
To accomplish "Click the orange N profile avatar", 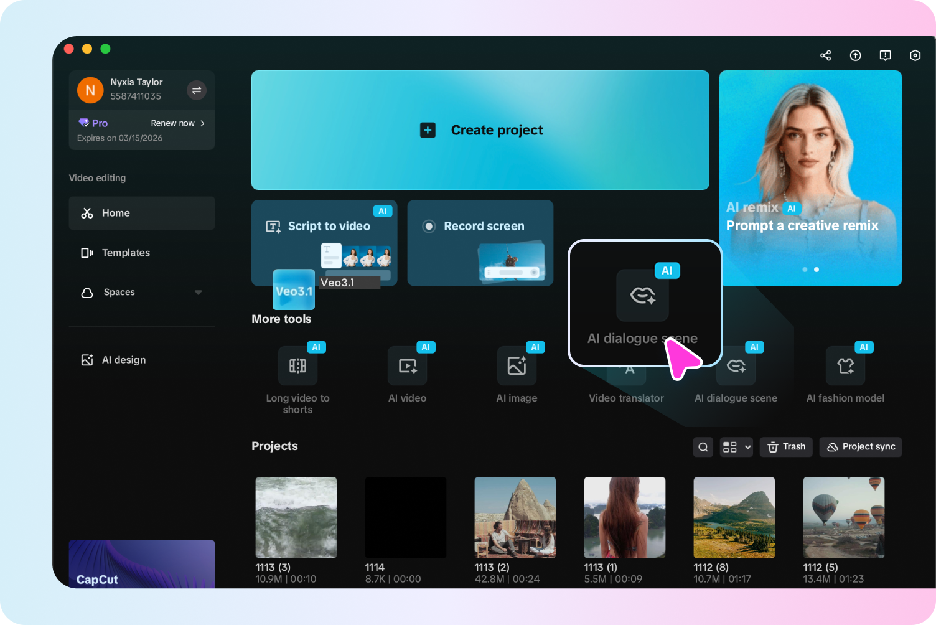I will pos(90,90).
